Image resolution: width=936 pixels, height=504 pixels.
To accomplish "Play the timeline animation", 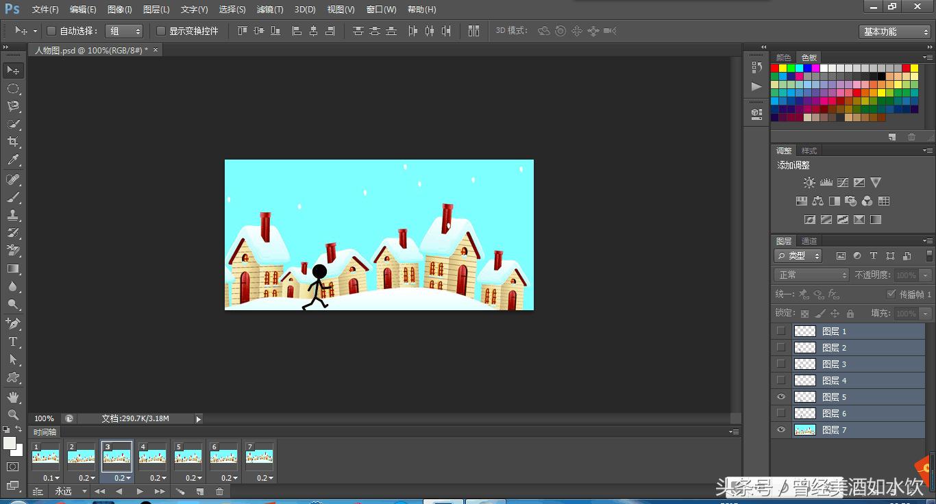I will (140, 491).
